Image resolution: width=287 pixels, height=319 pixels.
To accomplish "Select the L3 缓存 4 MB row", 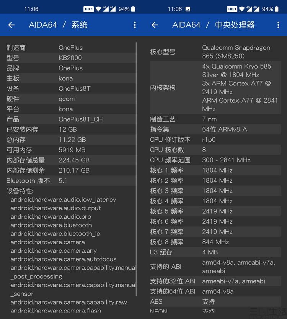I will pos(215,252).
